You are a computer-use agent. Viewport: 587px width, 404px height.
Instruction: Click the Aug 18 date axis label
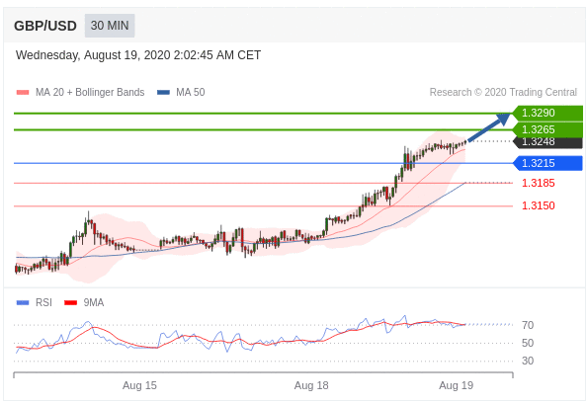pyautogui.click(x=311, y=385)
